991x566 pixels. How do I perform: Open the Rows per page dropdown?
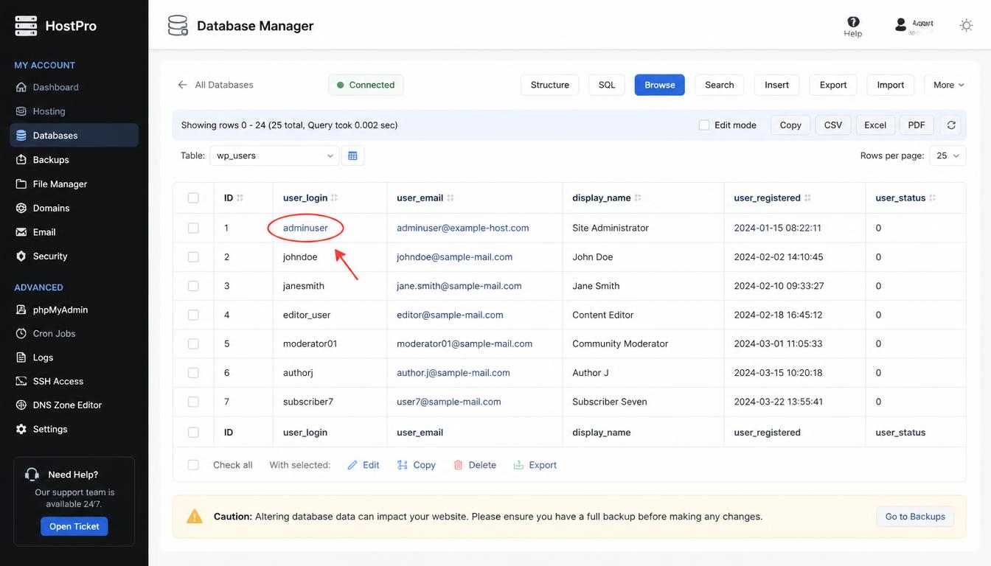point(947,156)
